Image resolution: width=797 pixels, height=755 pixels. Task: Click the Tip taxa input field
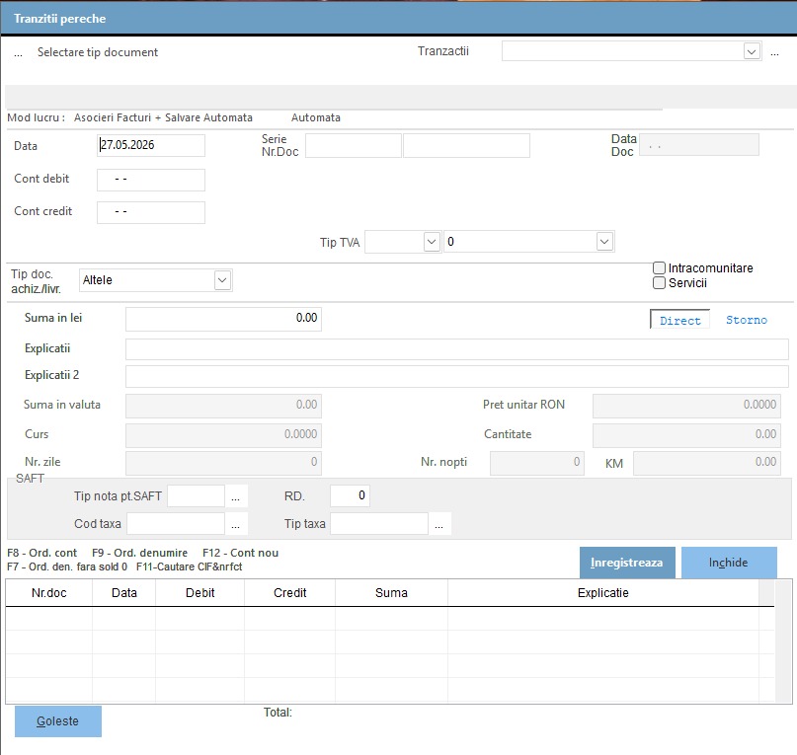point(378,524)
